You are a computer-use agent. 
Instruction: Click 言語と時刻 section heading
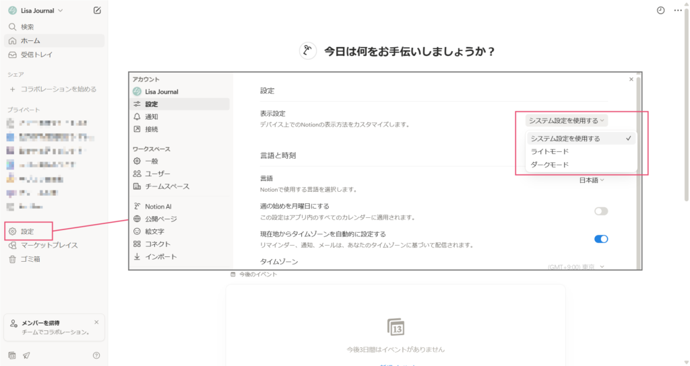tap(278, 155)
